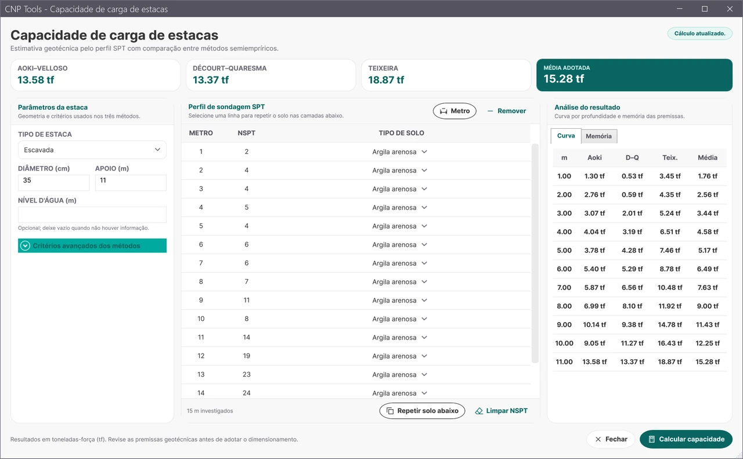The height and width of the screenshot is (459, 743).
Task: Click the 10.14 tf Aoki value
Action: (x=595, y=325)
